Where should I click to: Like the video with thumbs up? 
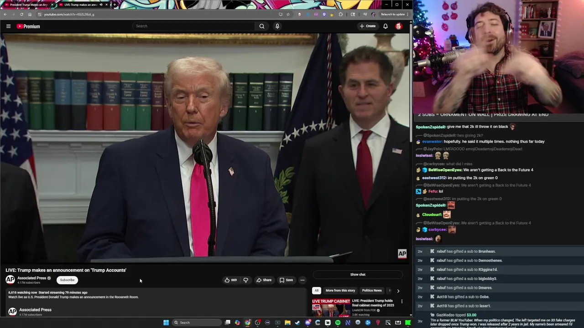[x=230, y=280]
